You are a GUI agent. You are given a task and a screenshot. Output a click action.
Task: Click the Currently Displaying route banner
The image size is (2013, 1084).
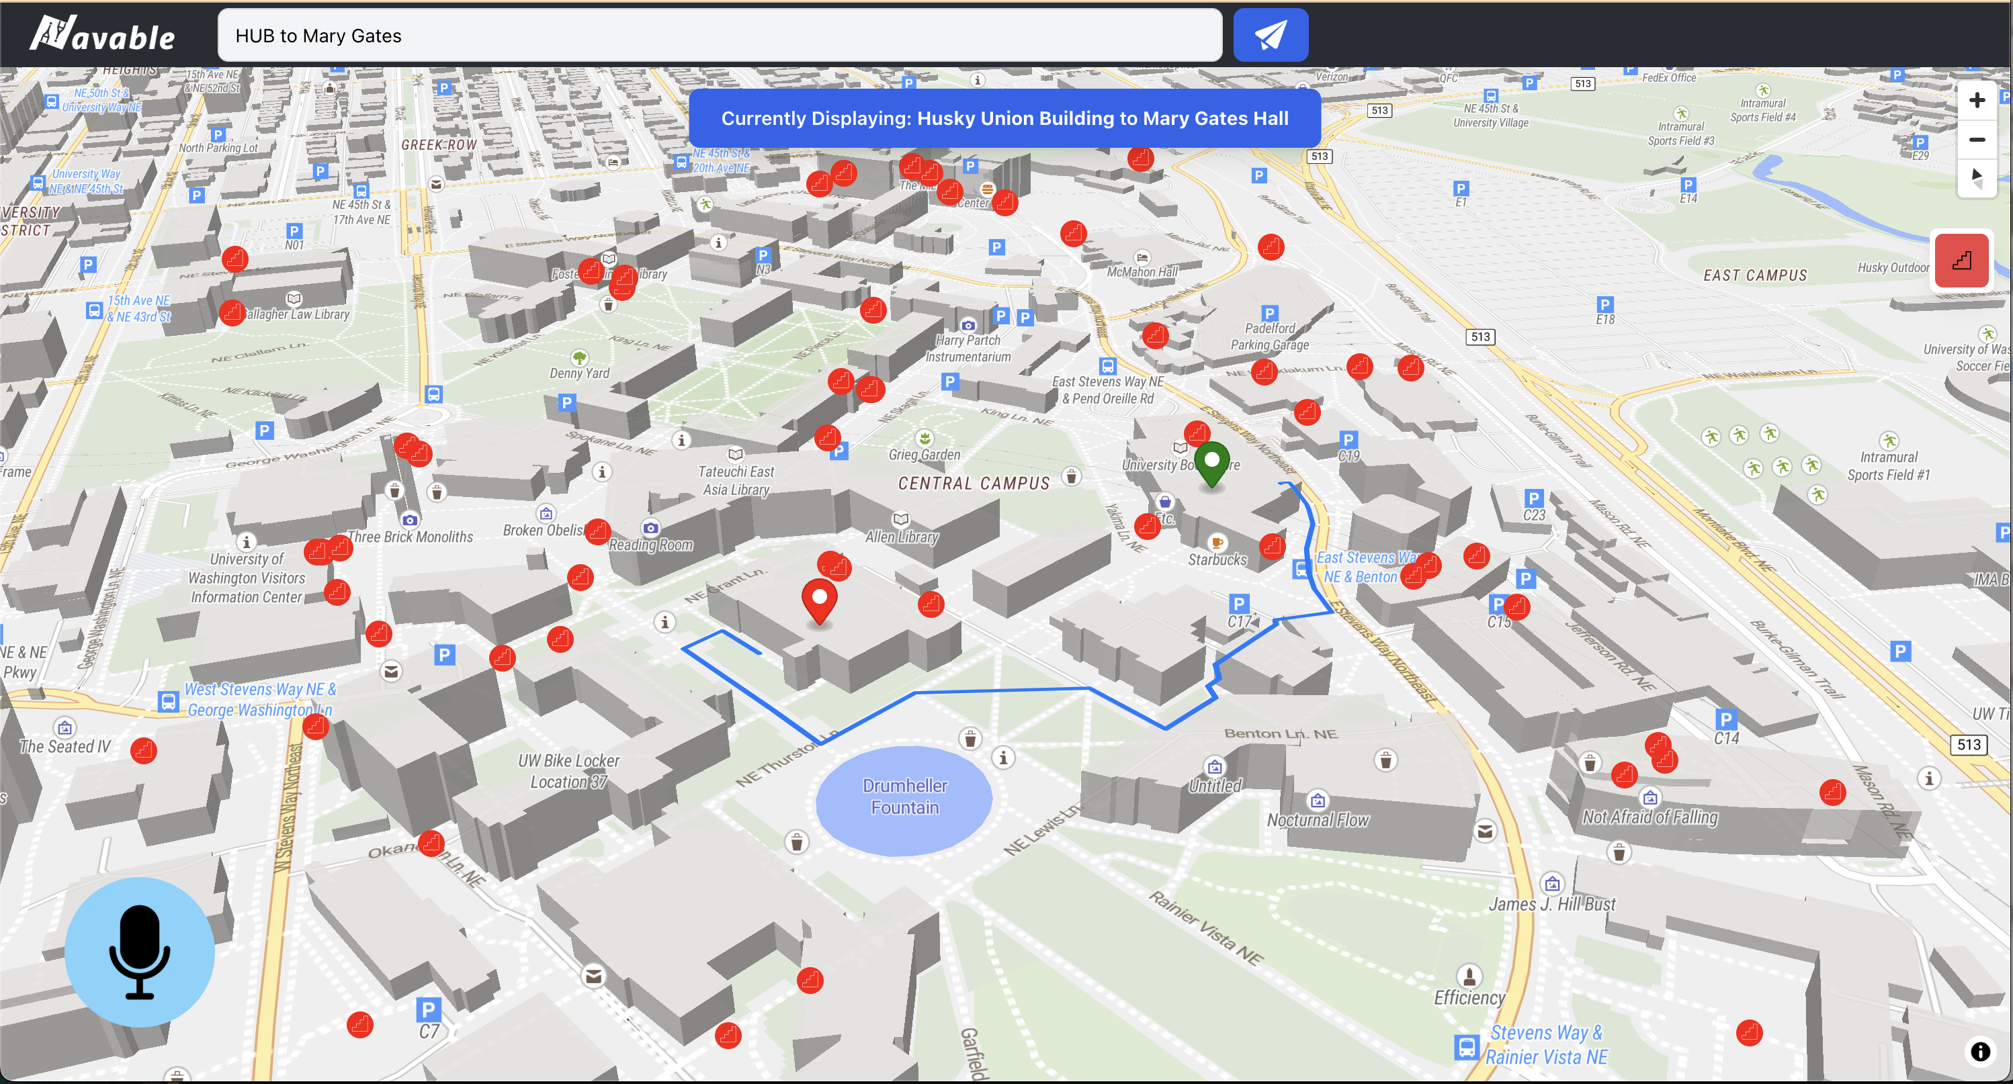[1004, 119]
